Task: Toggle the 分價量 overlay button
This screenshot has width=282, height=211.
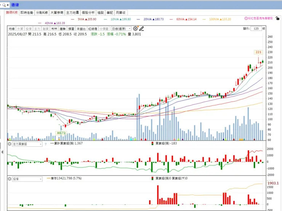Action: pyautogui.click(x=104, y=29)
